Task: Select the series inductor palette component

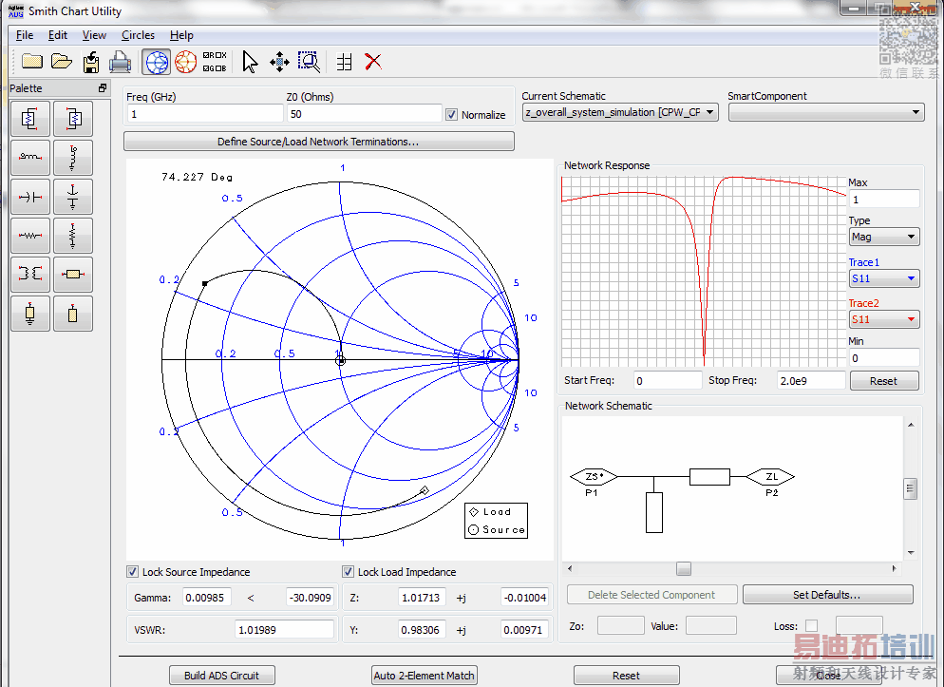Action: (30, 158)
